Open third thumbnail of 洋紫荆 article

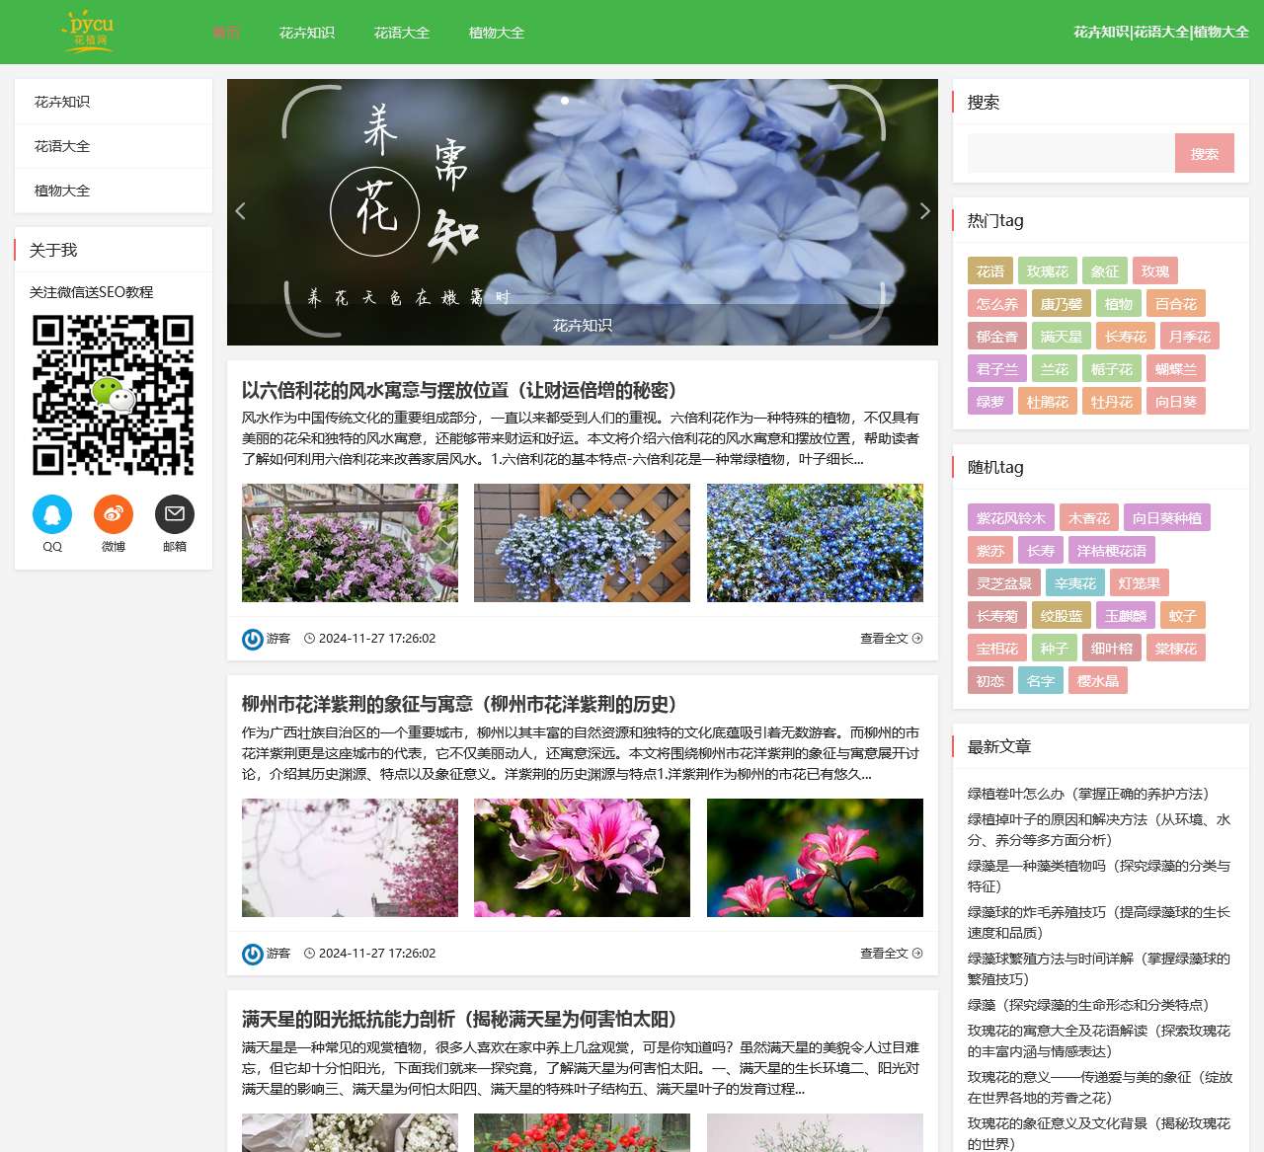tap(815, 858)
